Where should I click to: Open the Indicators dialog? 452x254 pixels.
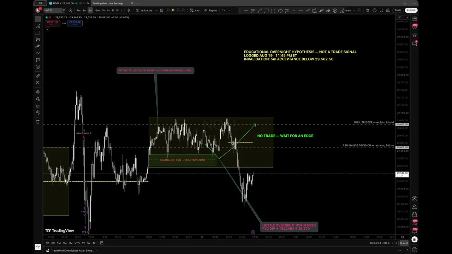144,10
